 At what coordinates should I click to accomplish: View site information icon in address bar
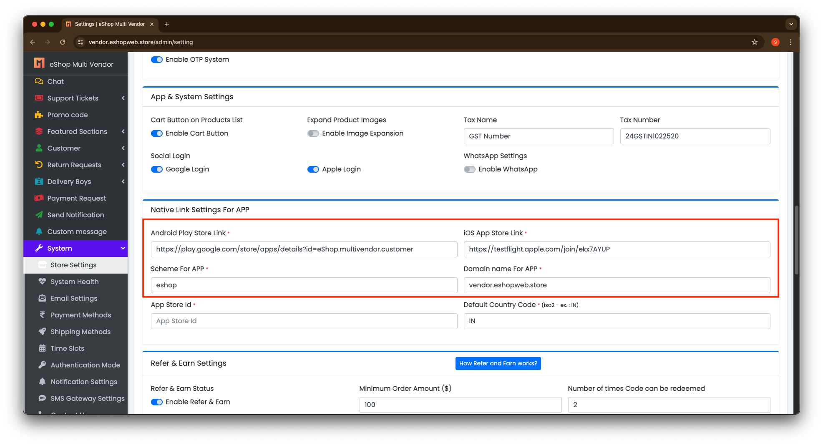point(81,42)
